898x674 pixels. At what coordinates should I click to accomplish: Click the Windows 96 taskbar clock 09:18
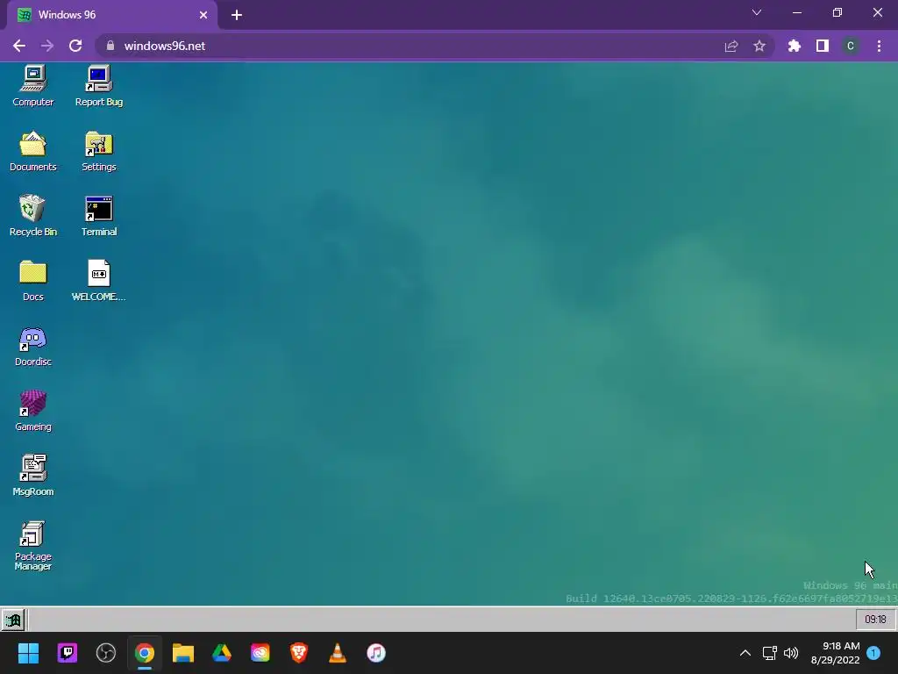(875, 619)
